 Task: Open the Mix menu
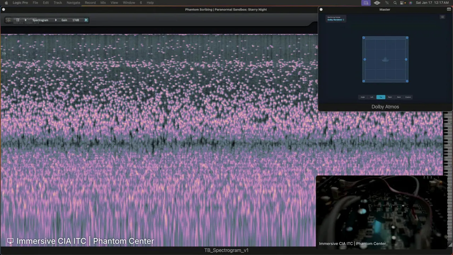(x=103, y=2)
